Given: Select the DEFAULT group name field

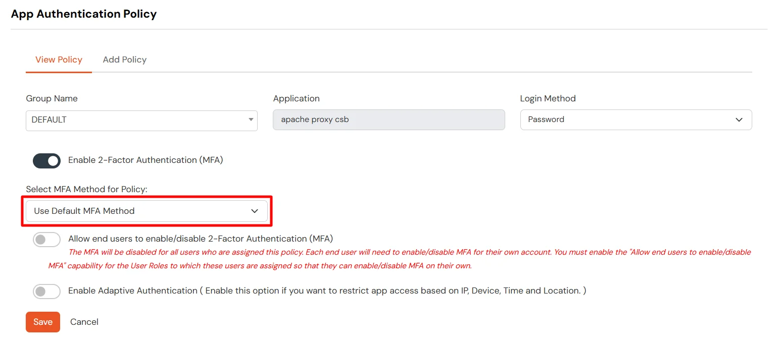Looking at the screenshot, I should tap(141, 120).
